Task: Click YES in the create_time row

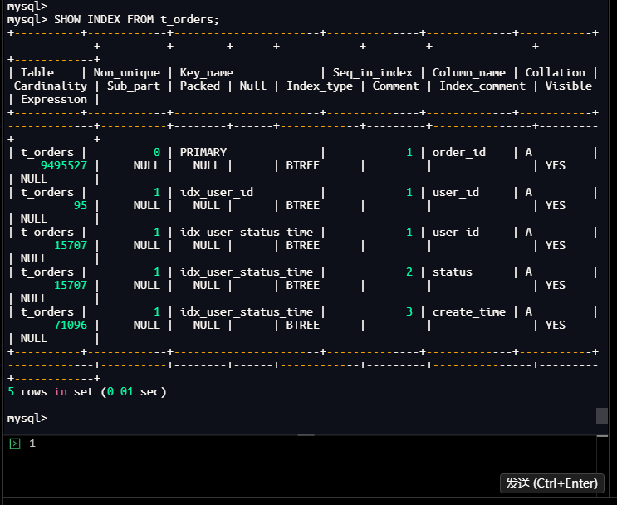Action: (x=556, y=325)
